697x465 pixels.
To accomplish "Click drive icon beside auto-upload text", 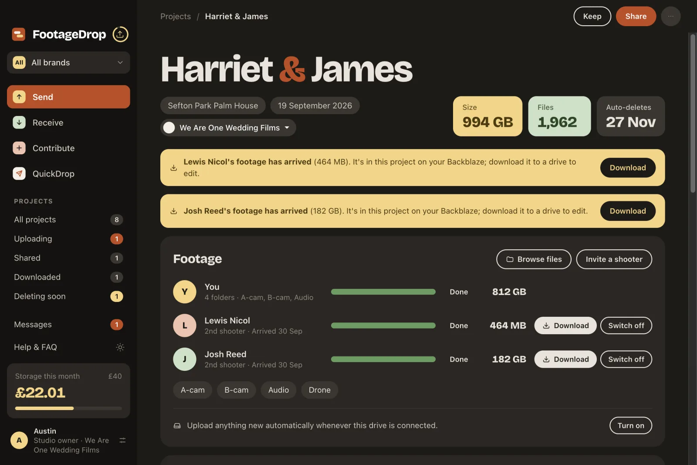I will tap(177, 426).
